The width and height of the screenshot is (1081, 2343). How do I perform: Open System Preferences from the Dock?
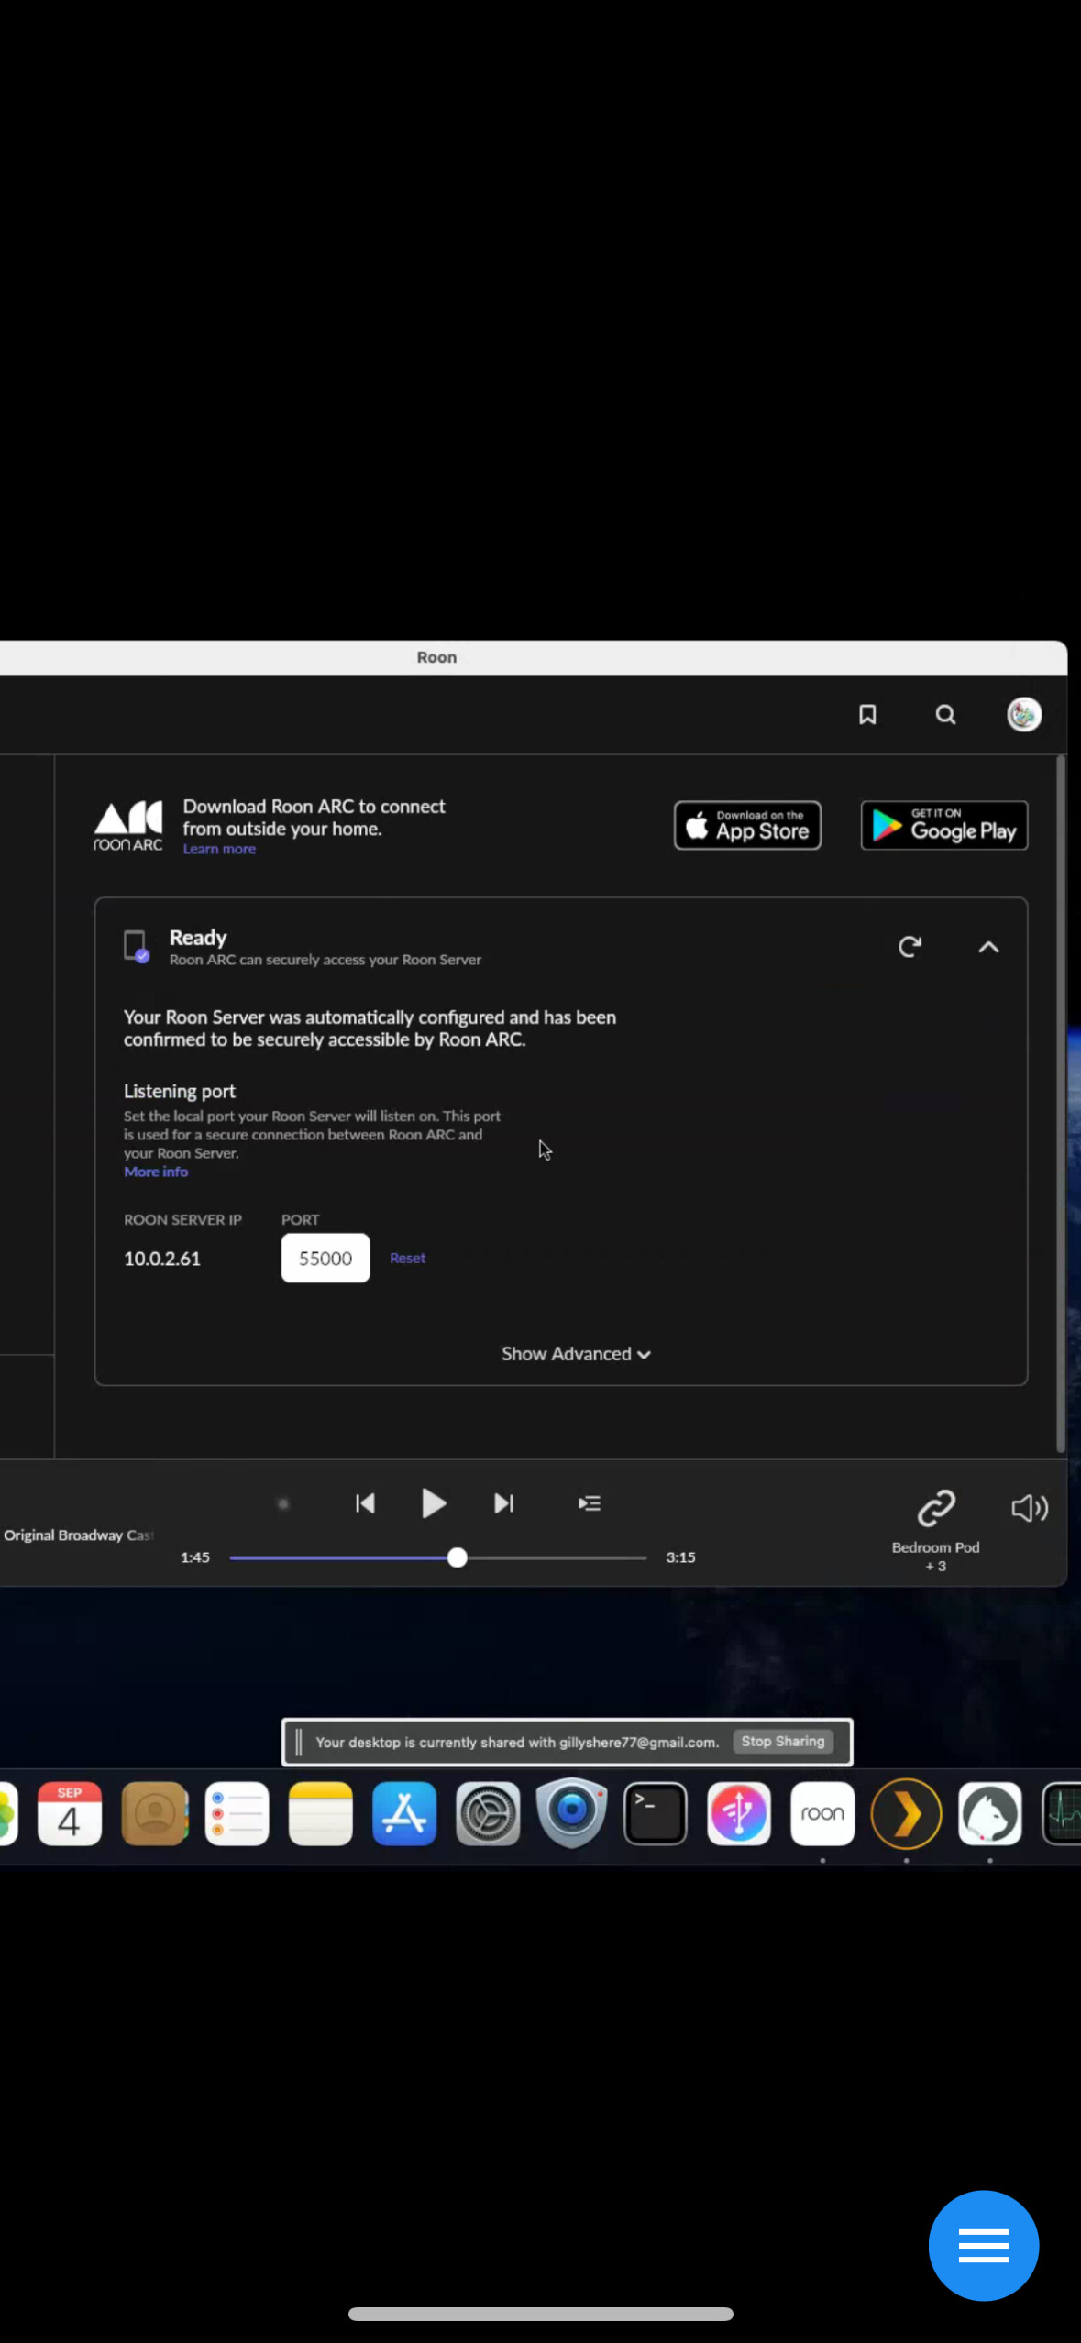coord(488,1814)
